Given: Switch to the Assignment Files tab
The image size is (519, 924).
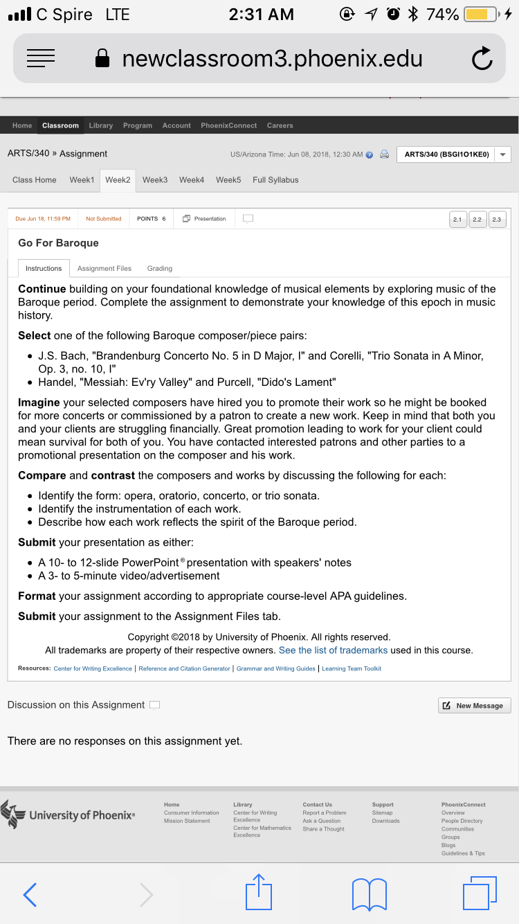Looking at the screenshot, I should 104,268.
